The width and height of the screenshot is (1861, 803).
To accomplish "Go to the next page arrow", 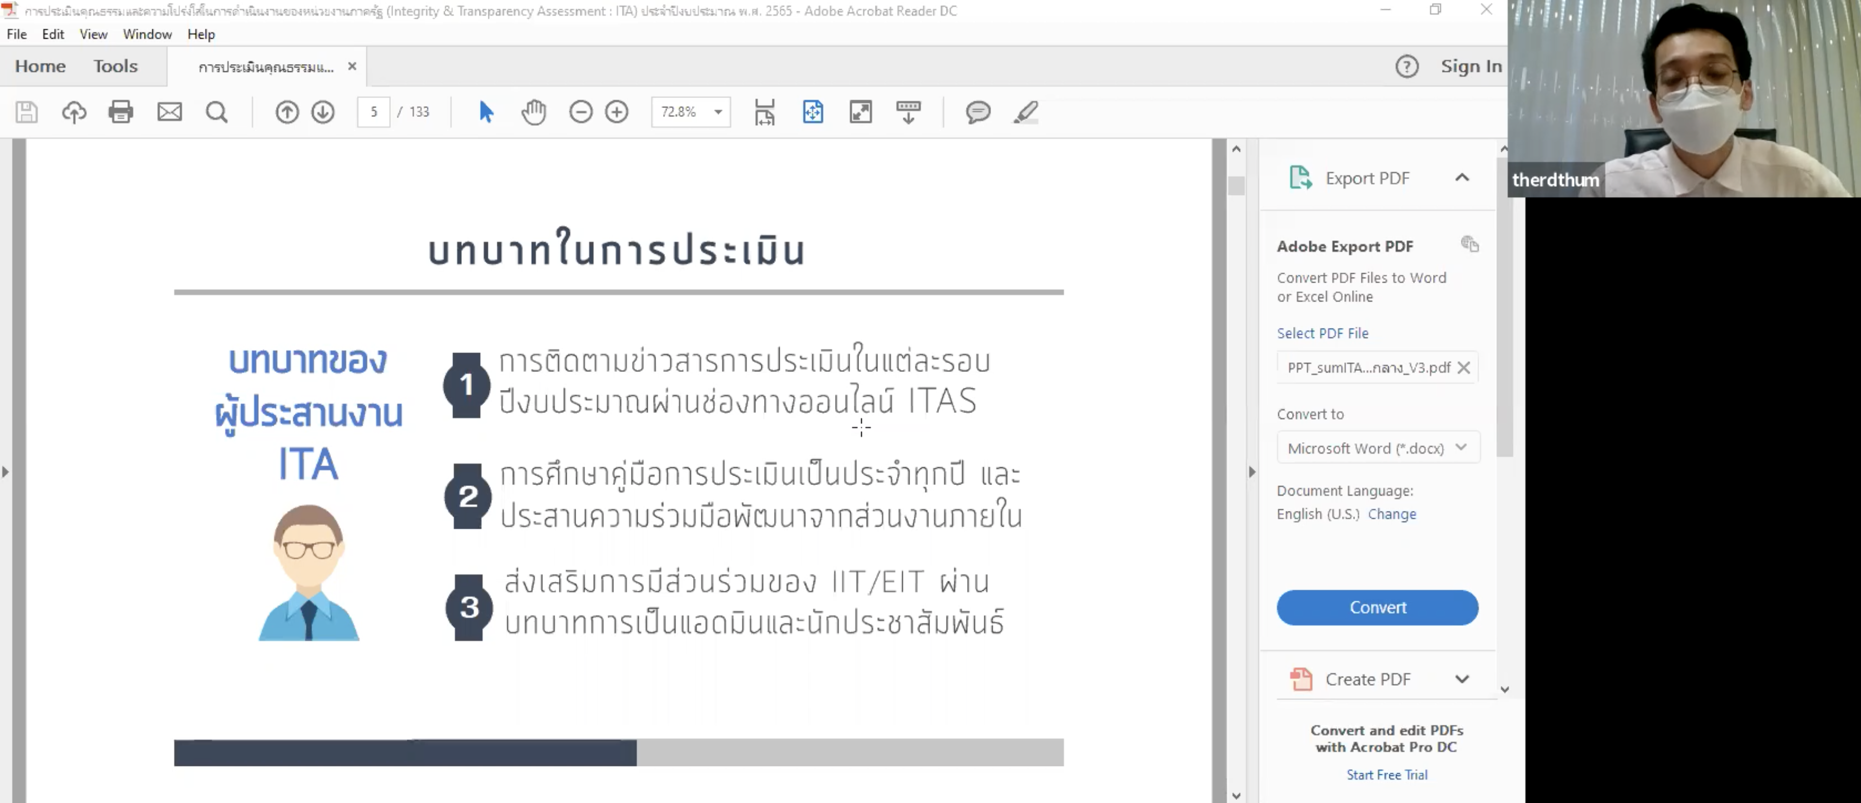I will click(x=323, y=112).
